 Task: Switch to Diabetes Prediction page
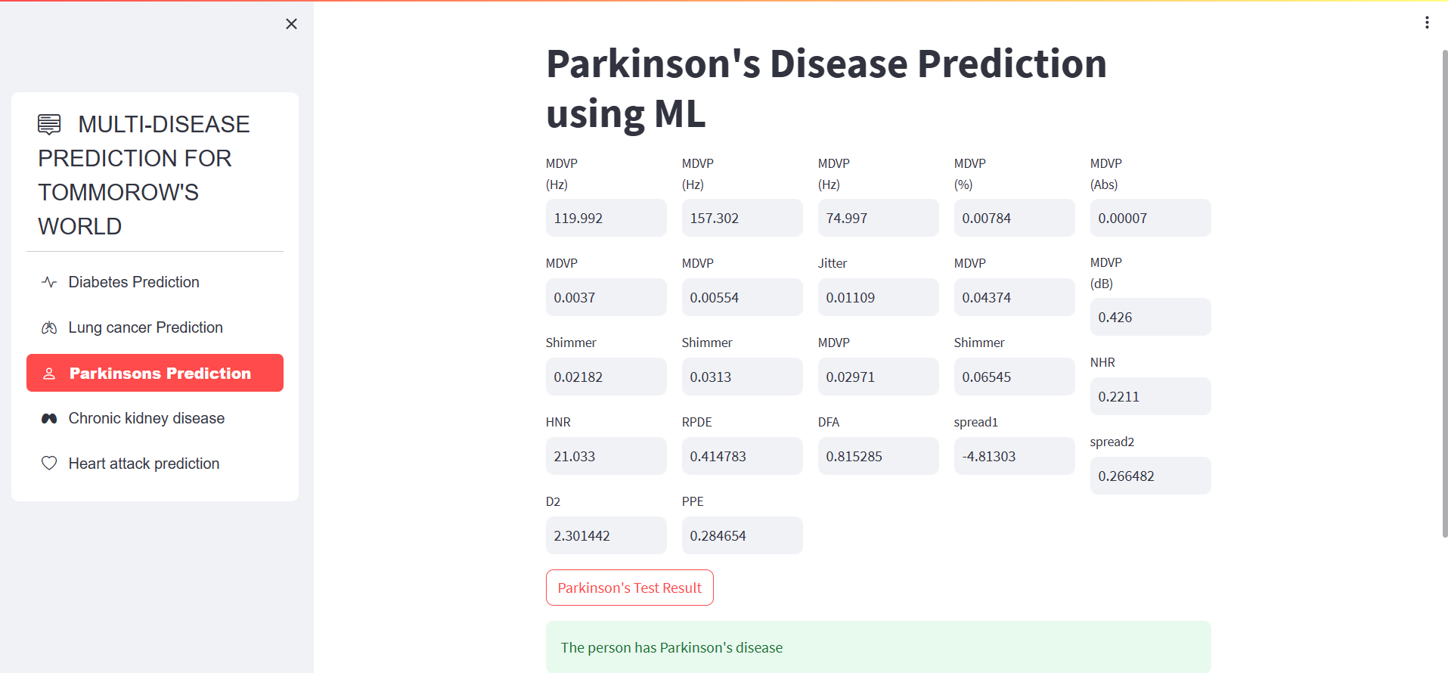[x=133, y=281]
